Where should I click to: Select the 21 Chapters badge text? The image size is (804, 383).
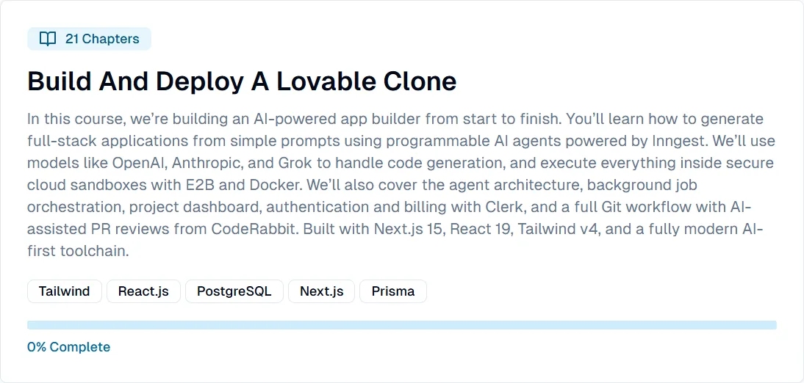click(102, 39)
